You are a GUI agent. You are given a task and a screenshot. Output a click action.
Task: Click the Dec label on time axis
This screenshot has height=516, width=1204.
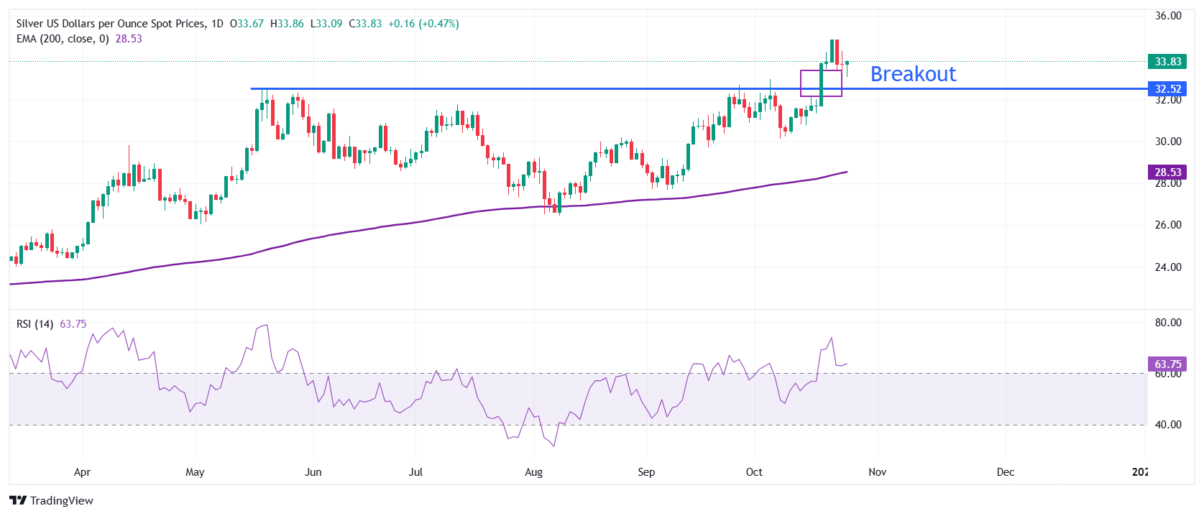[1005, 472]
